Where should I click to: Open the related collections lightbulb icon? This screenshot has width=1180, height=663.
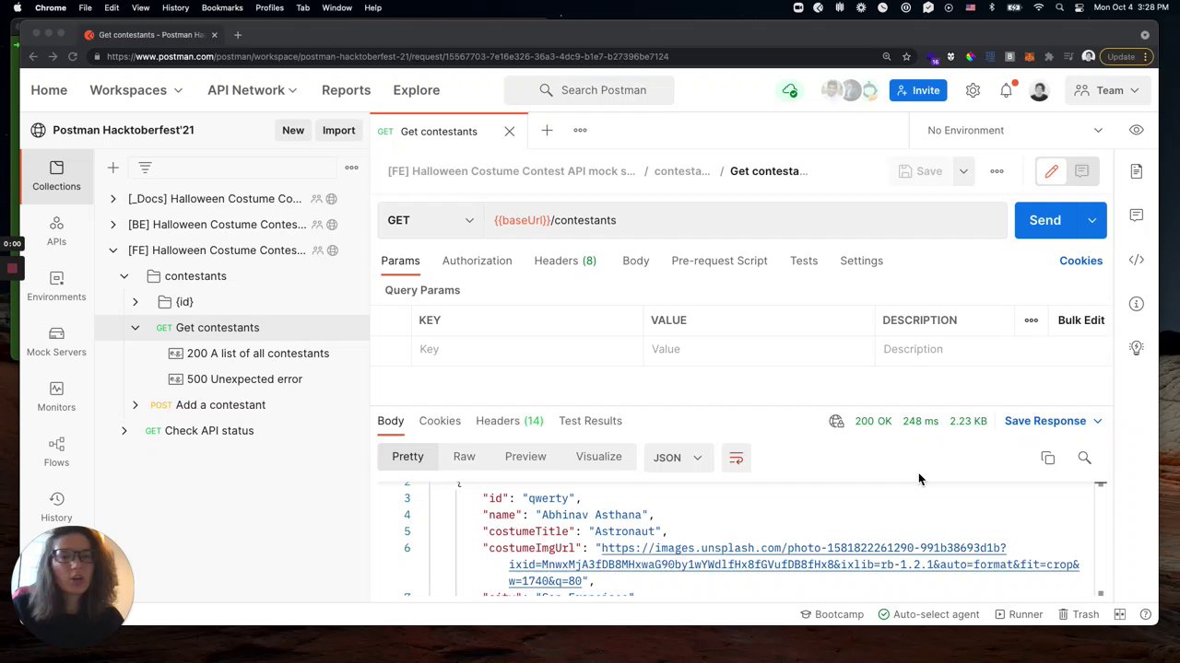tap(1136, 348)
